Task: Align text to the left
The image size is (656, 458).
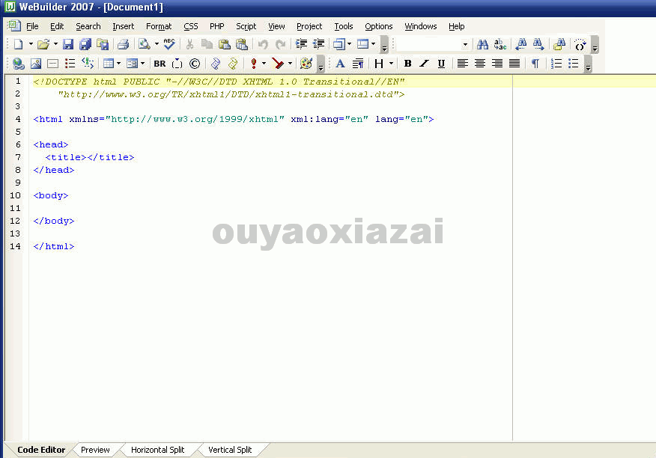Action: [x=462, y=64]
